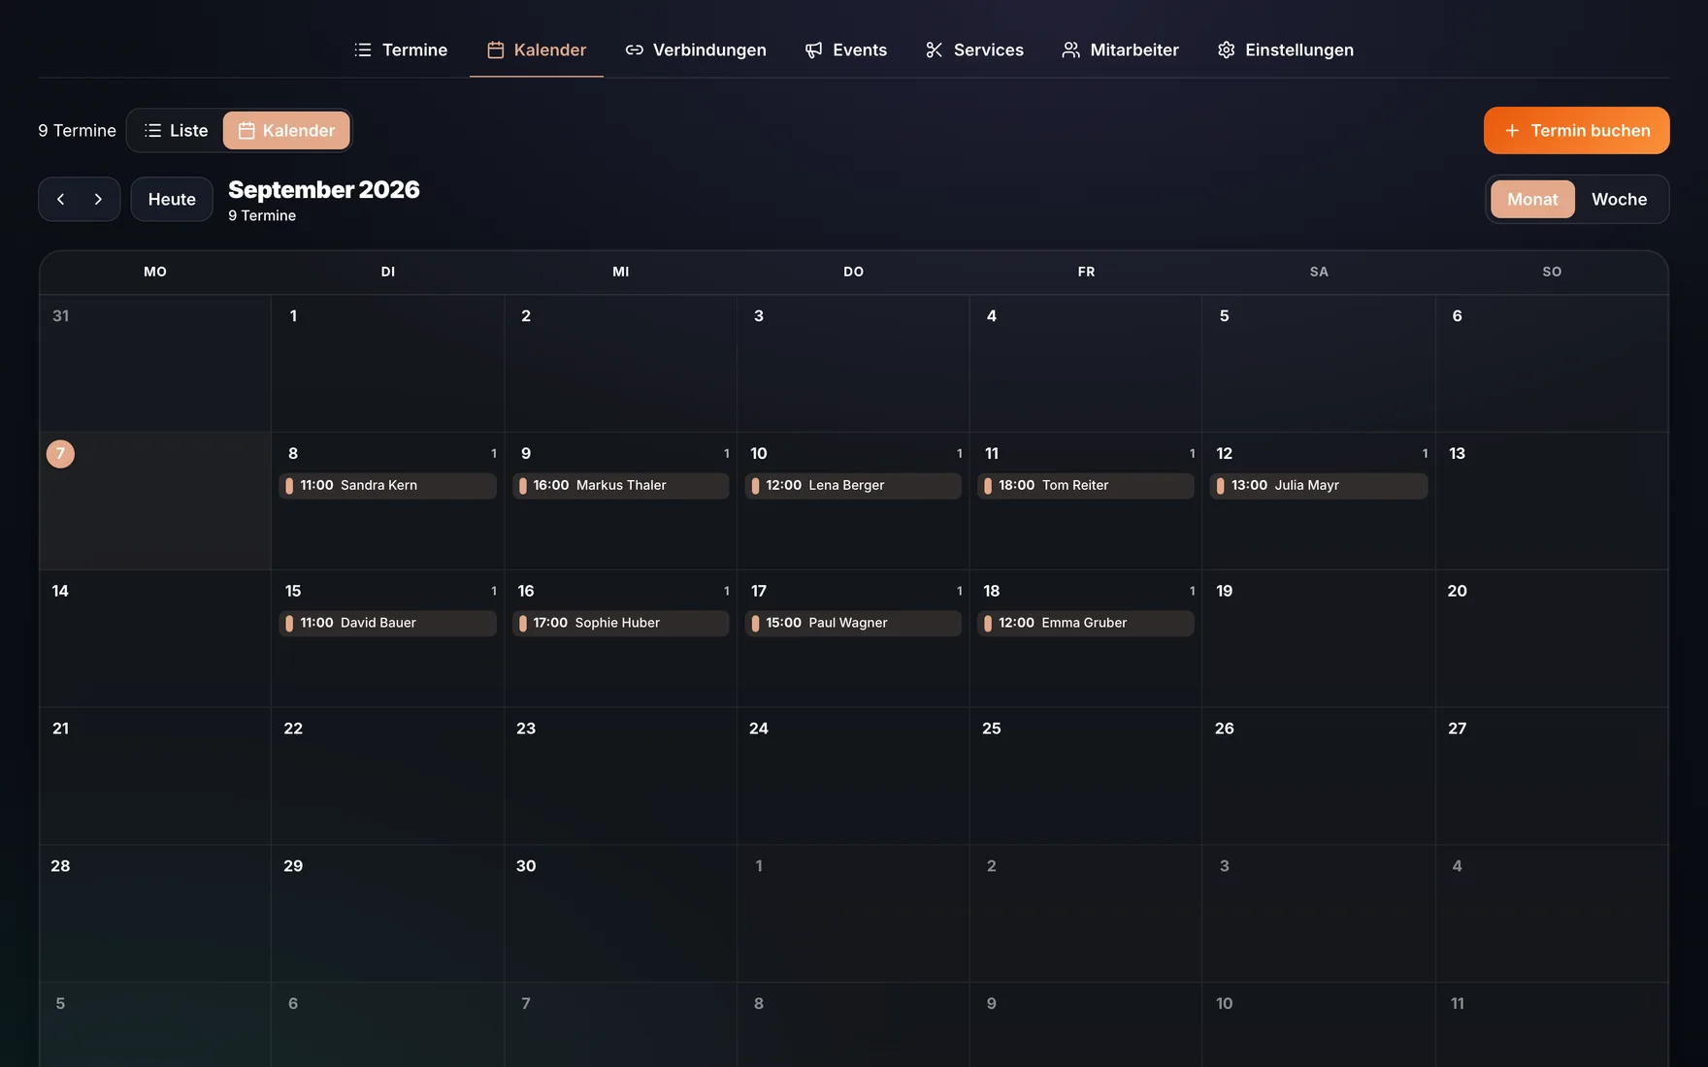Image resolution: width=1708 pixels, height=1067 pixels.
Task: Open 17:00 Sophie Huber appointment
Action: click(x=620, y=623)
